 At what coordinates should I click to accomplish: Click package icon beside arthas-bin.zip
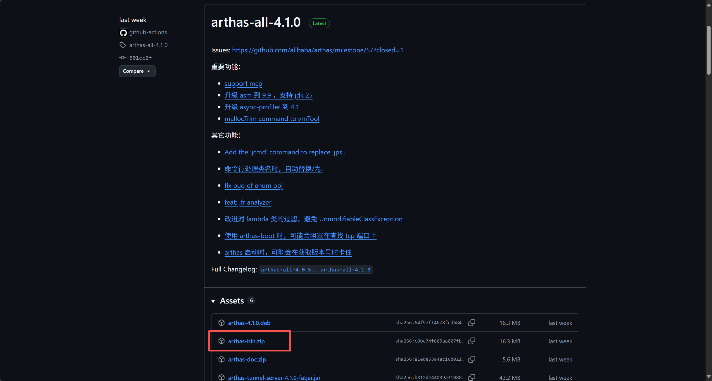pos(222,341)
